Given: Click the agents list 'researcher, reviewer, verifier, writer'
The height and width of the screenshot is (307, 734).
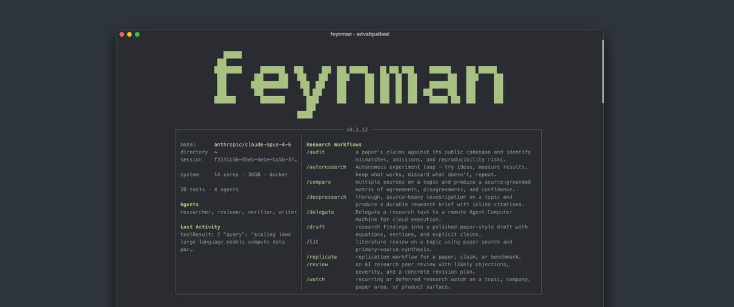Looking at the screenshot, I should click(x=239, y=212).
